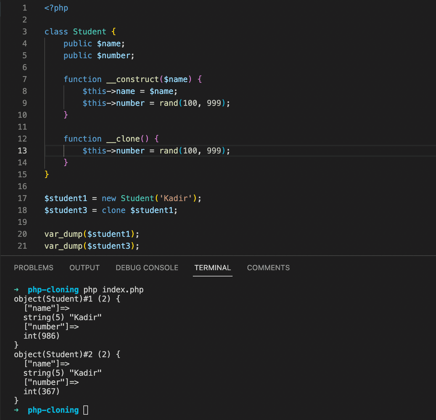Click line number 13 in the gutter

point(22,150)
